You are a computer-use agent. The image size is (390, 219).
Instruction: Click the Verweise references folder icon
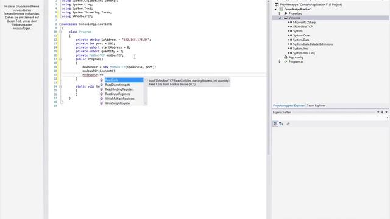pyautogui.click(x=286, y=18)
